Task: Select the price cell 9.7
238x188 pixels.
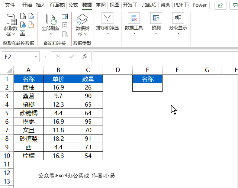Action: (58, 96)
